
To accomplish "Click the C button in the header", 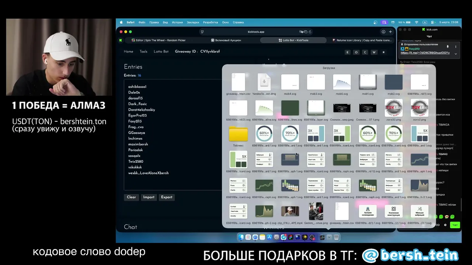I will pos(365,52).
